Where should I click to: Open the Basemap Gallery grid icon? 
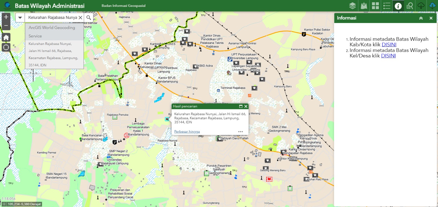pos(375,6)
